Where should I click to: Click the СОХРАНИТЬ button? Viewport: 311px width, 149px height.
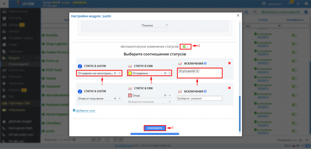[155, 128]
